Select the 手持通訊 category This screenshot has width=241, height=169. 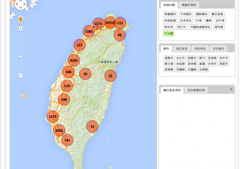coord(186,14)
